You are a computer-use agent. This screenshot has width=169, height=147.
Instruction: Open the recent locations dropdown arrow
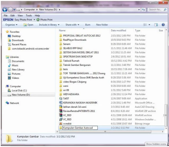pyautogui.click(x=14, y=10)
